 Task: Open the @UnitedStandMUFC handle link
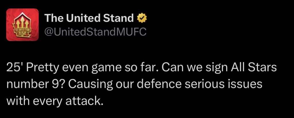(x=95, y=32)
